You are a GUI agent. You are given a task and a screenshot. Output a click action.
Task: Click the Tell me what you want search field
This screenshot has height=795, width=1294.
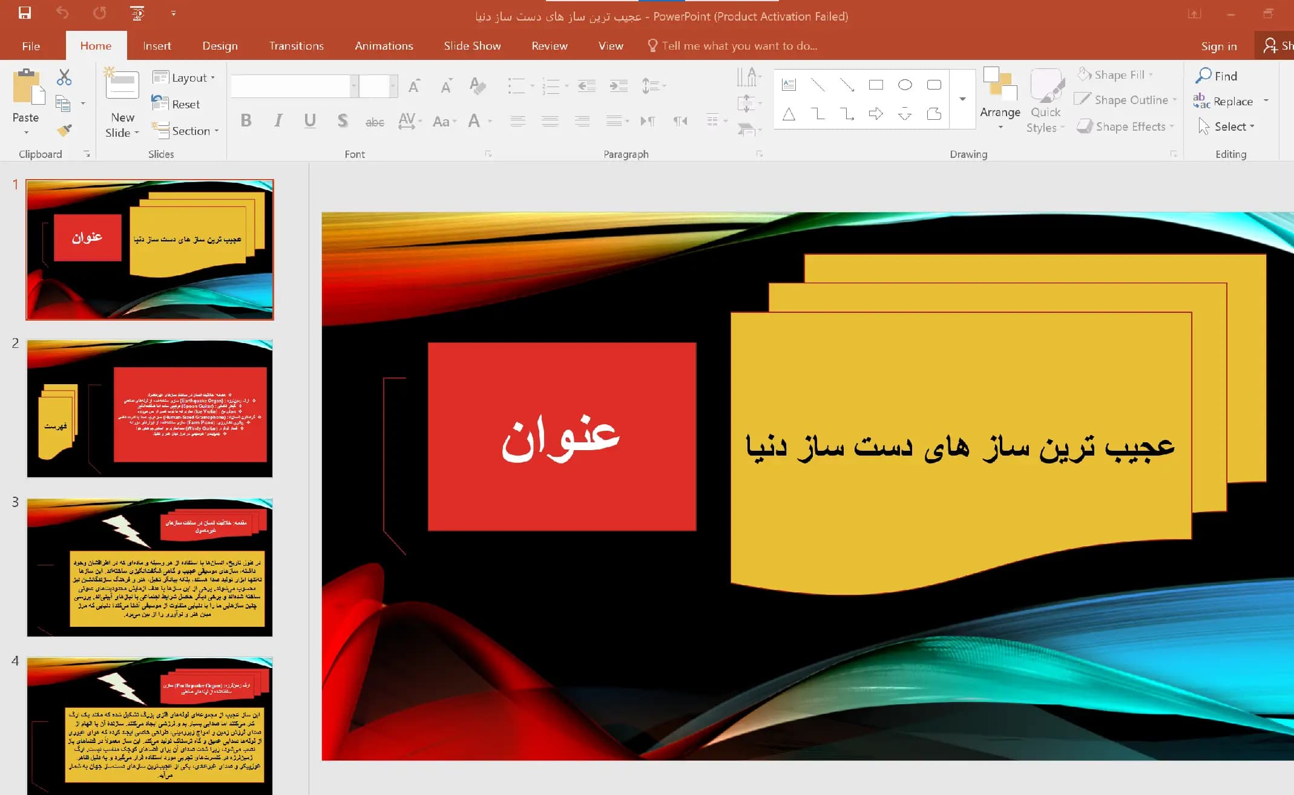click(x=732, y=46)
